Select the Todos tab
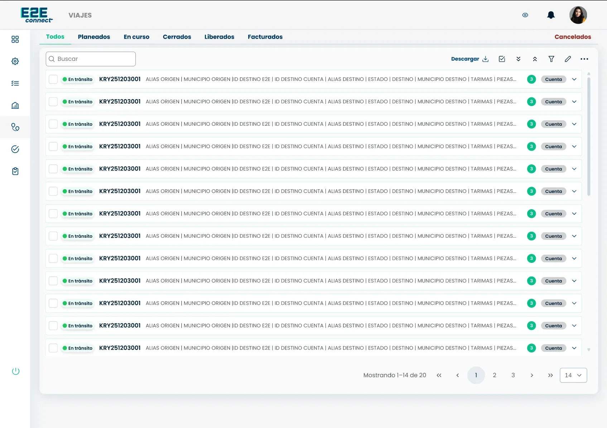Screen dimensions: 607x428 pyautogui.click(x=55, y=37)
